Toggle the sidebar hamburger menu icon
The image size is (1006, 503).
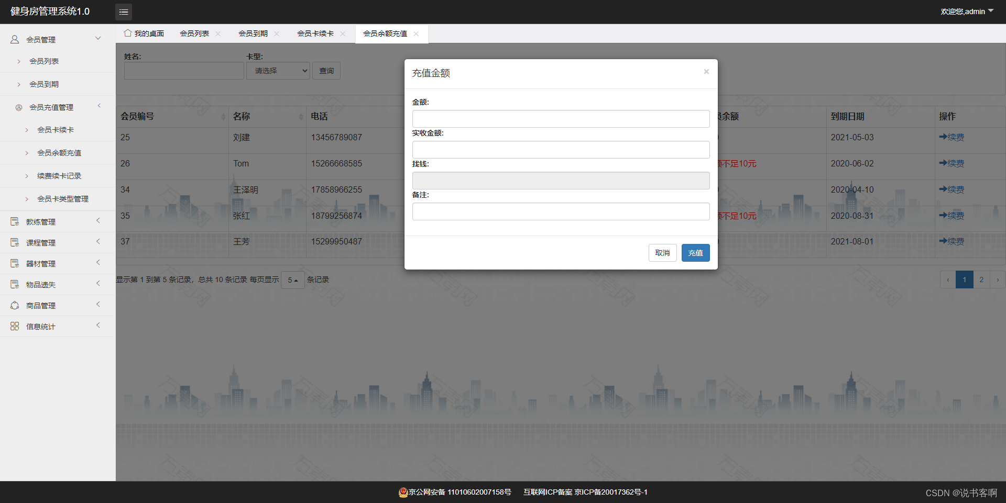[124, 12]
